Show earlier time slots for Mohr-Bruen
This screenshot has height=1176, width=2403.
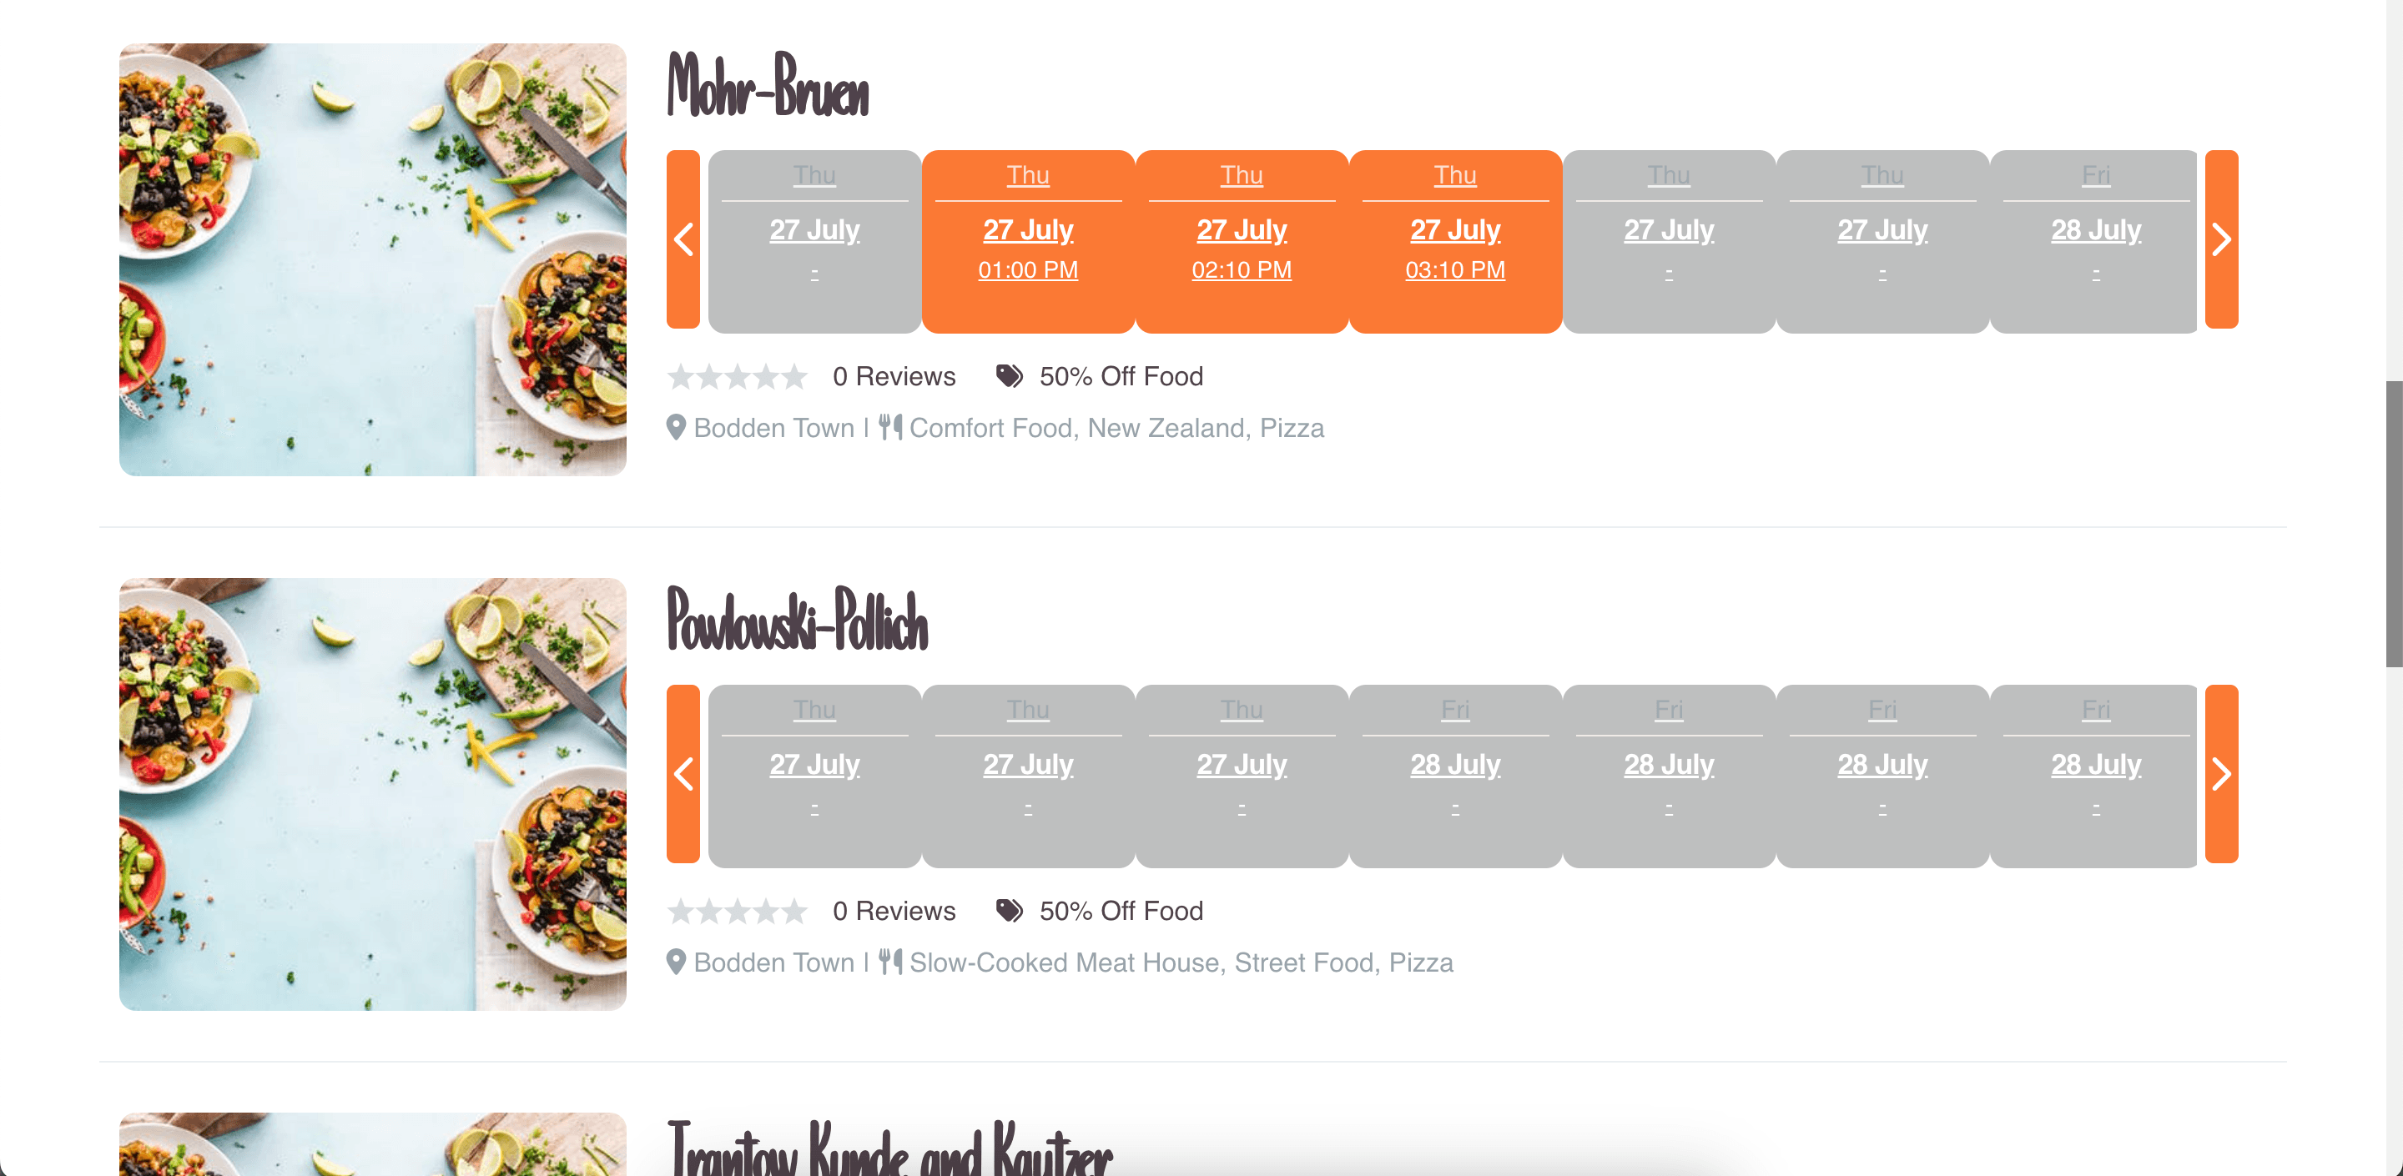[683, 239]
